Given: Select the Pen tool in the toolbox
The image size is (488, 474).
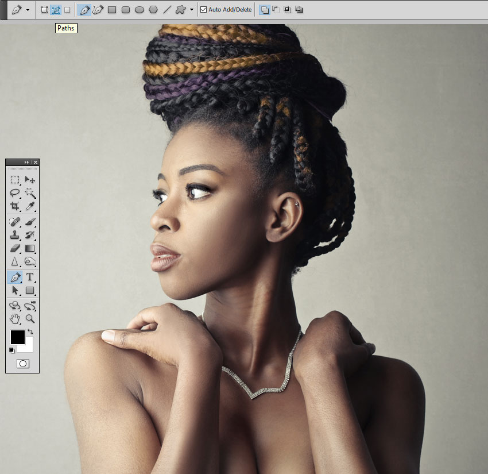Looking at the screenshot, I should pyautogui.click(x=14, y=277).
